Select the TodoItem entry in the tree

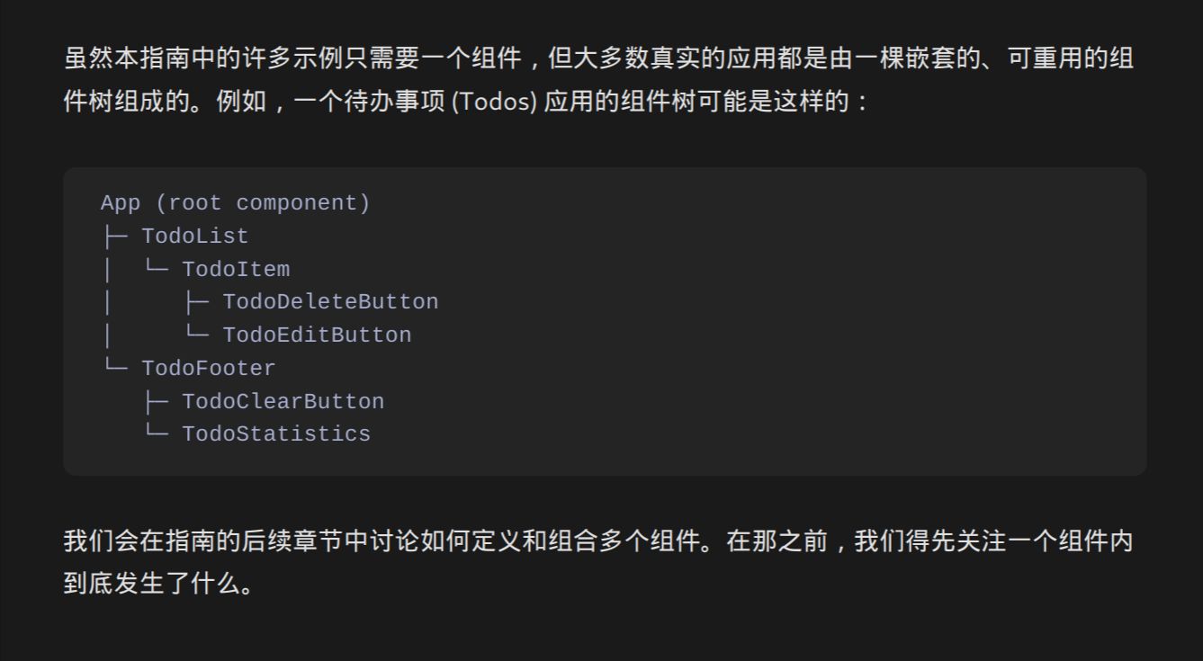coord(236,270)
